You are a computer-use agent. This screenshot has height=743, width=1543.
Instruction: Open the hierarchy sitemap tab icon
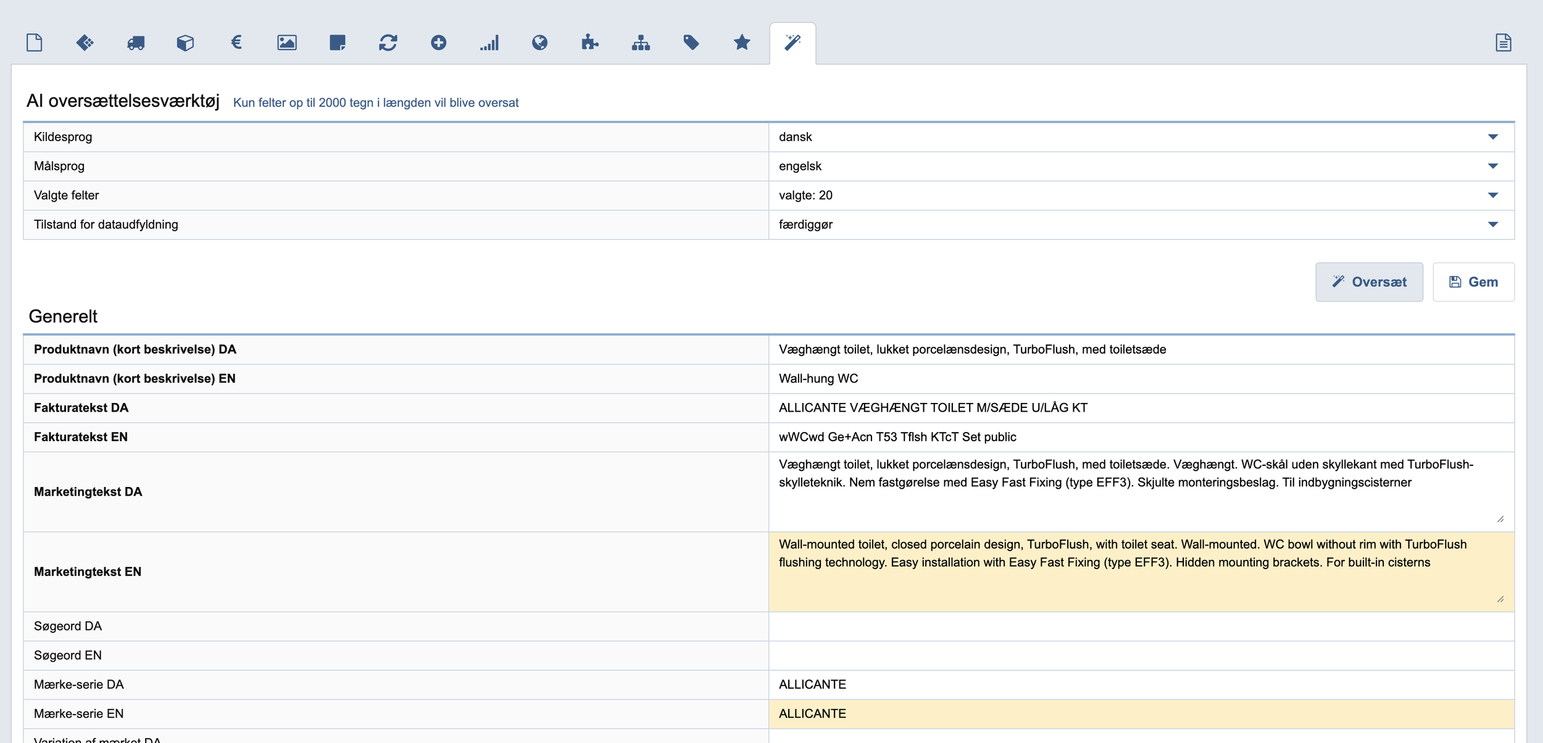641,43
